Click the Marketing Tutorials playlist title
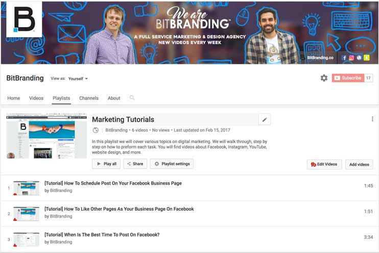This screenshot has height=253, width=379. (x=123, y=120)
